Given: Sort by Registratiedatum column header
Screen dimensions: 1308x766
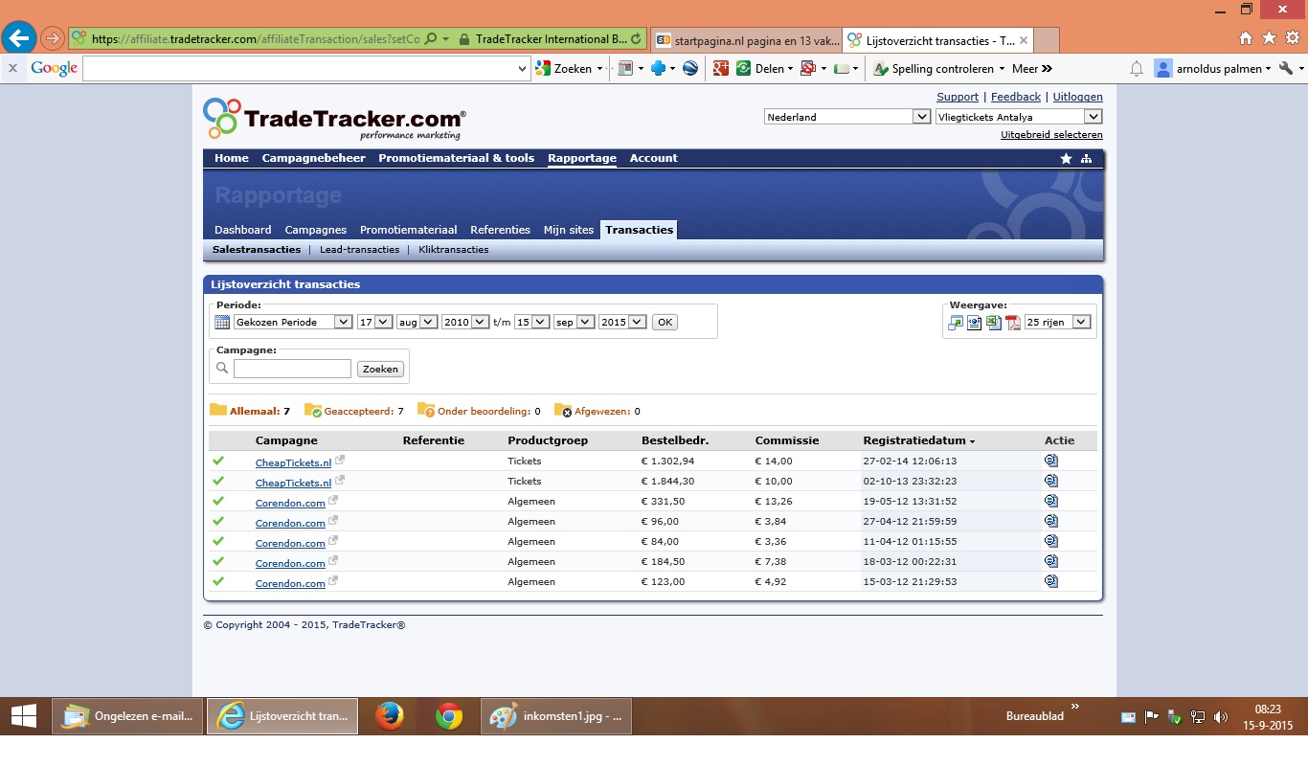Looking at the screenshot, I should pyautogui.click(x=919, y=441).
